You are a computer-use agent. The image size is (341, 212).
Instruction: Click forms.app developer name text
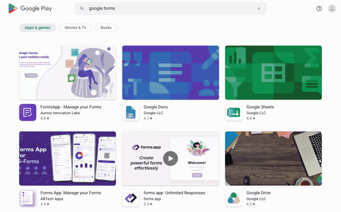click(x=152, y=199)
